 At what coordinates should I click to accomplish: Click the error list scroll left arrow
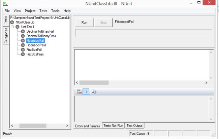77,82
